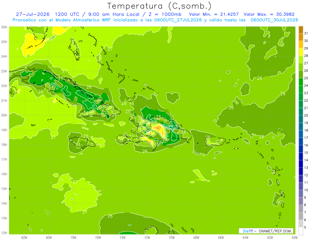Select the 27-Jul-2026 date text
Viewport: 313px width, 241px height.
tap(33, 14)
